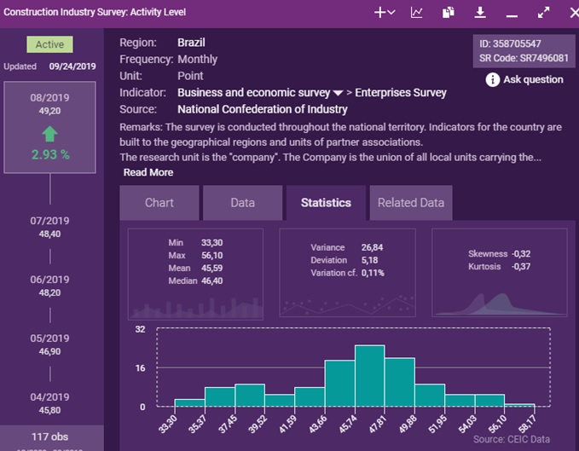
Task: Open Enterprises Survey breadcrumb
Action: click(401, 93)
